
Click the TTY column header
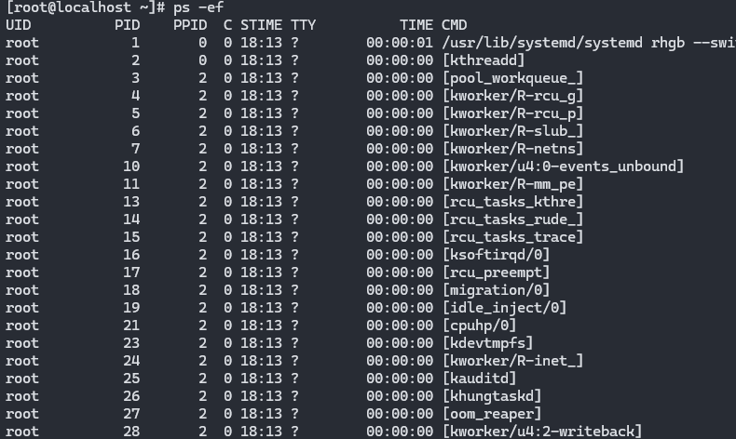[303, 25]
